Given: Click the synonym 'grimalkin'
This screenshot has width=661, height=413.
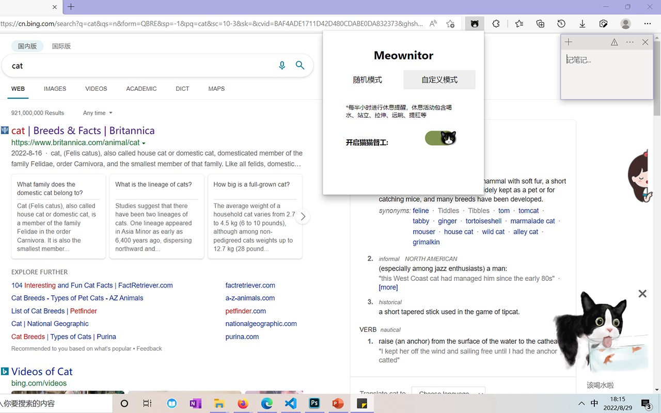Looking at the screenshot, I should [426, 242].
